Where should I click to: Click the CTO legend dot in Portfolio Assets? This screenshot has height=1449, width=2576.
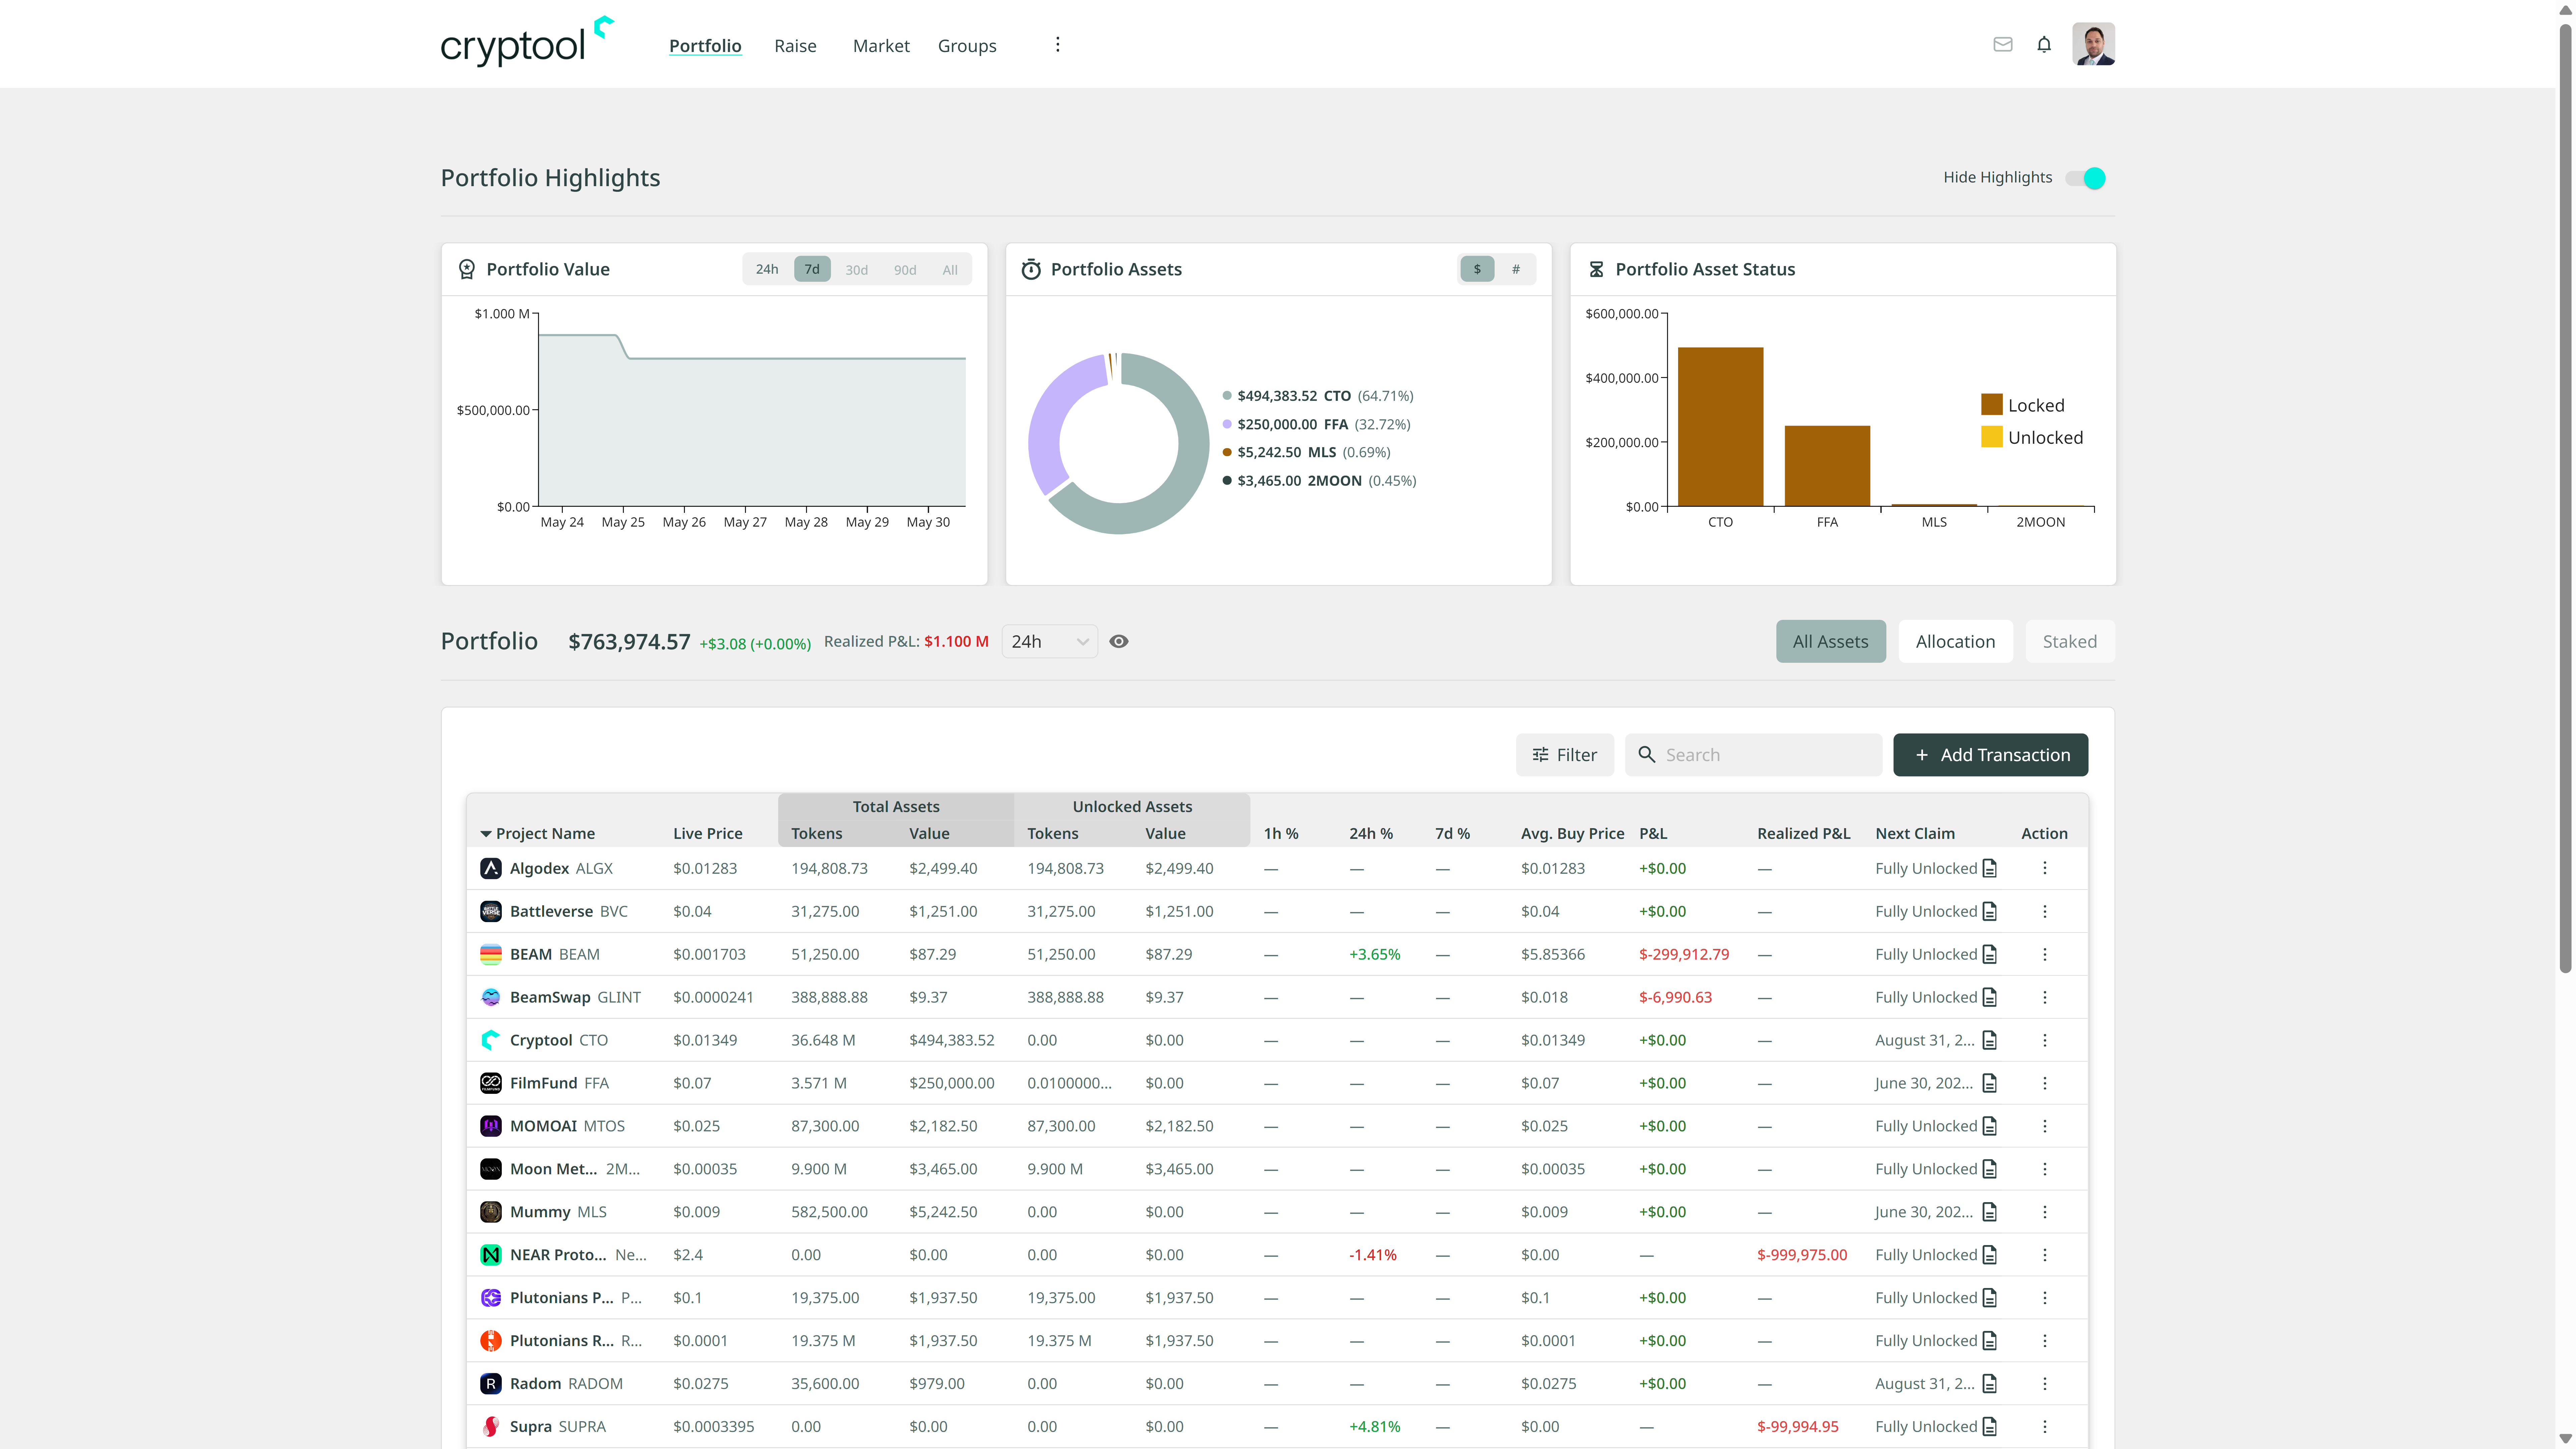(x=1227, y=396)
